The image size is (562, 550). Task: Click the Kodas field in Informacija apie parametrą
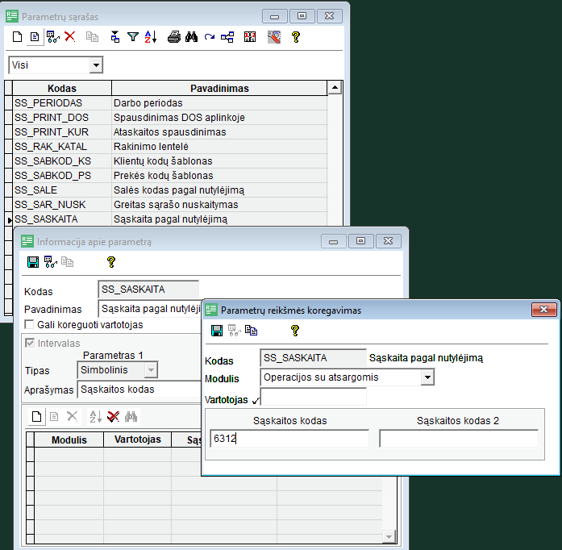pos(148,290)
